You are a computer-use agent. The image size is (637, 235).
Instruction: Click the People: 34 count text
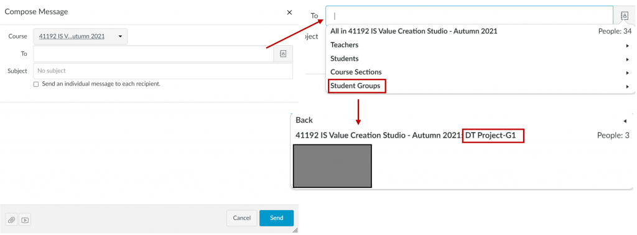click(x=615, y=31)
